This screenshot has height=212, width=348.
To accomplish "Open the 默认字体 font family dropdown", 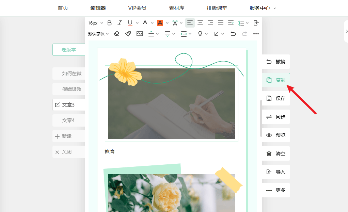I will pos(97,34).
